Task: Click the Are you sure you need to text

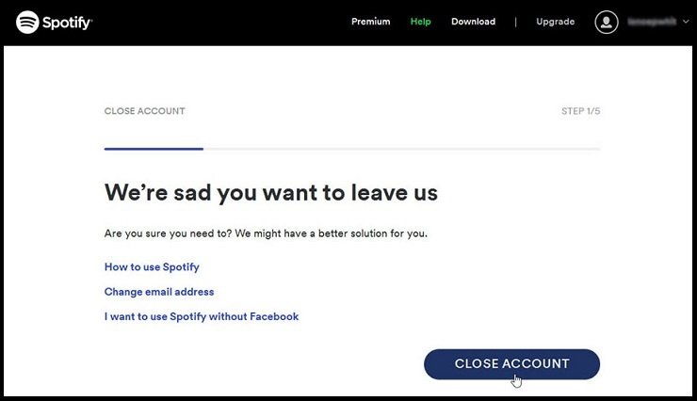Action: point(266,233)
